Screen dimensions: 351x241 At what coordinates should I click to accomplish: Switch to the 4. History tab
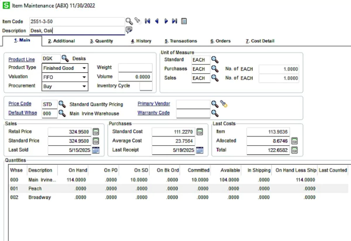click(x=141, y=41)
